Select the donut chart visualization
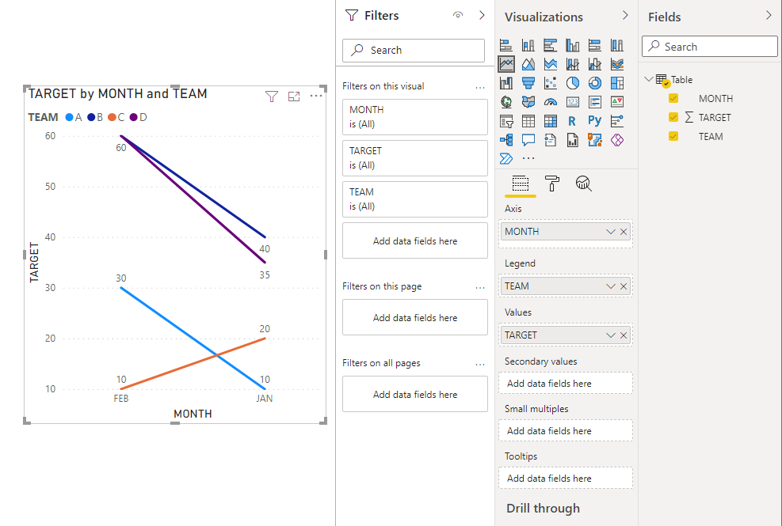Screen dimensions: 782x526 (594, 83)
